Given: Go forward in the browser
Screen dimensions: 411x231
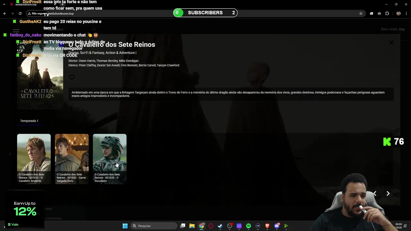Looking at the screenshot, I should [12, 13].
